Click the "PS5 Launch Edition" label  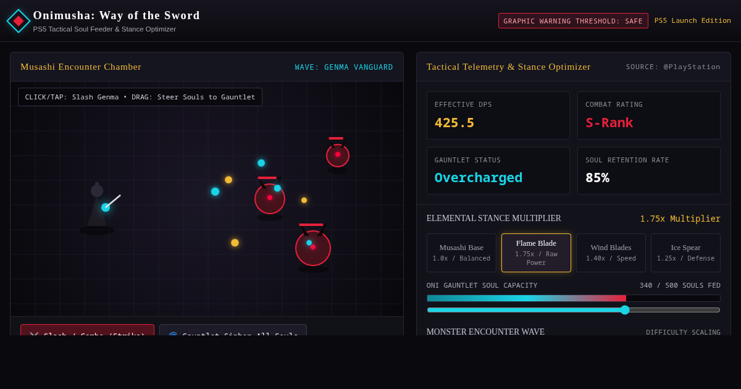tap(693, 20)
